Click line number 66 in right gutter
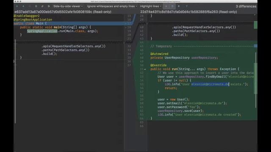 click(x=142, y=126)
